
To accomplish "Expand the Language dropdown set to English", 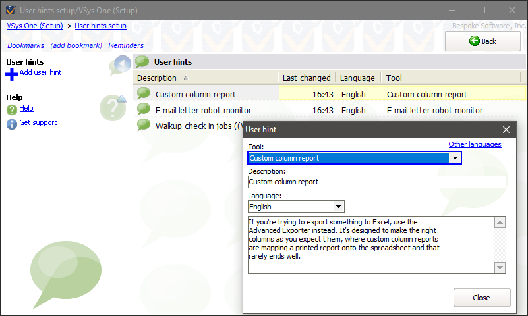I will point(338,207).
